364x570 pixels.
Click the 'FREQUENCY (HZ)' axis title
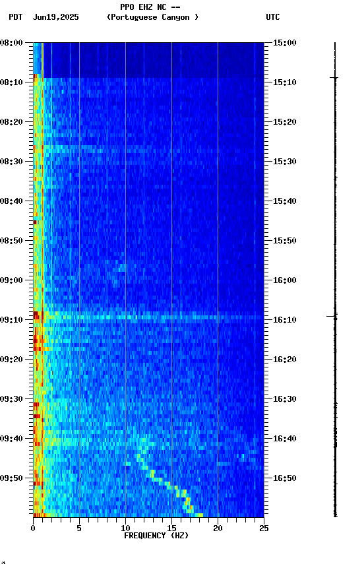click(156, 536)
